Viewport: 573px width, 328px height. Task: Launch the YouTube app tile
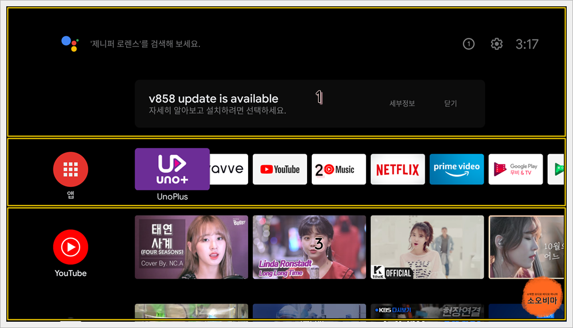(x=280, y=169)
